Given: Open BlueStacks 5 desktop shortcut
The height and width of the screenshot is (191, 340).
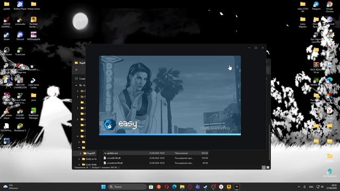Looking at the screenshot, I should click(20, 127).
